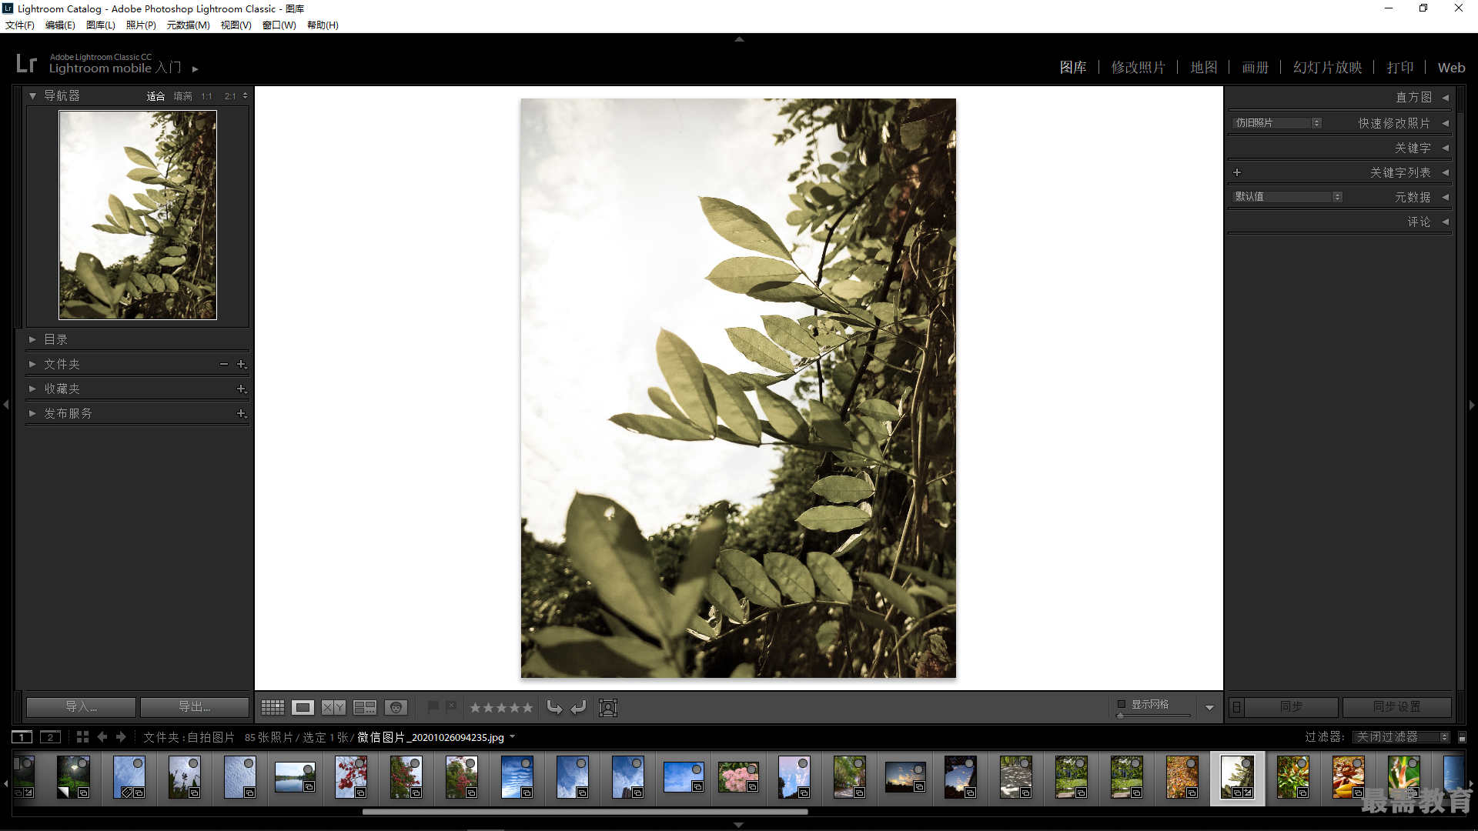1478x831 pixels.
Task: Set the five-star rating widget
Action: coord(501,707)
